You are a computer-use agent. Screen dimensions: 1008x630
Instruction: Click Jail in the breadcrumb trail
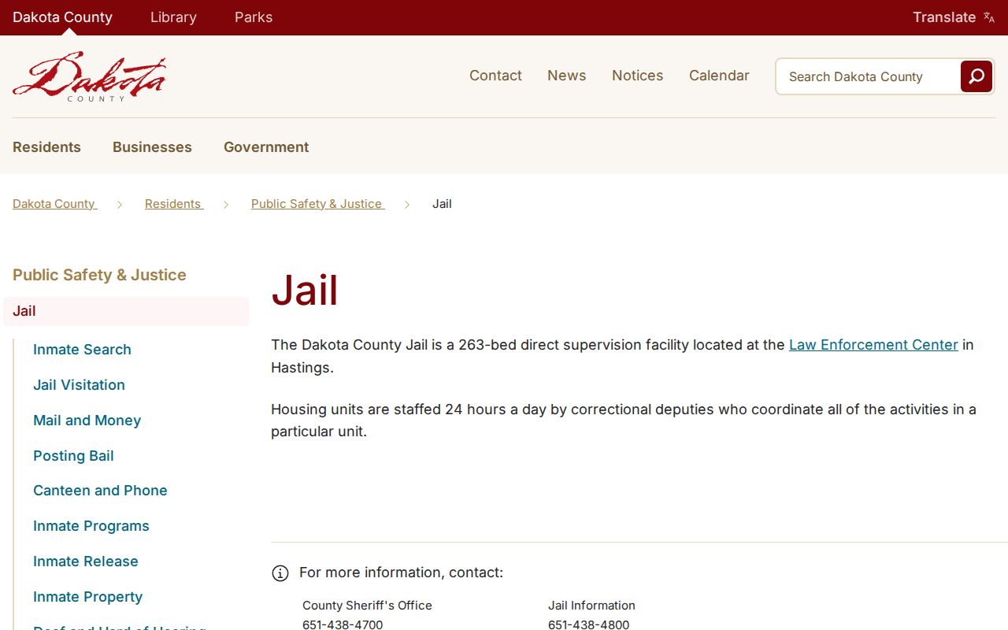click(442, 204)
